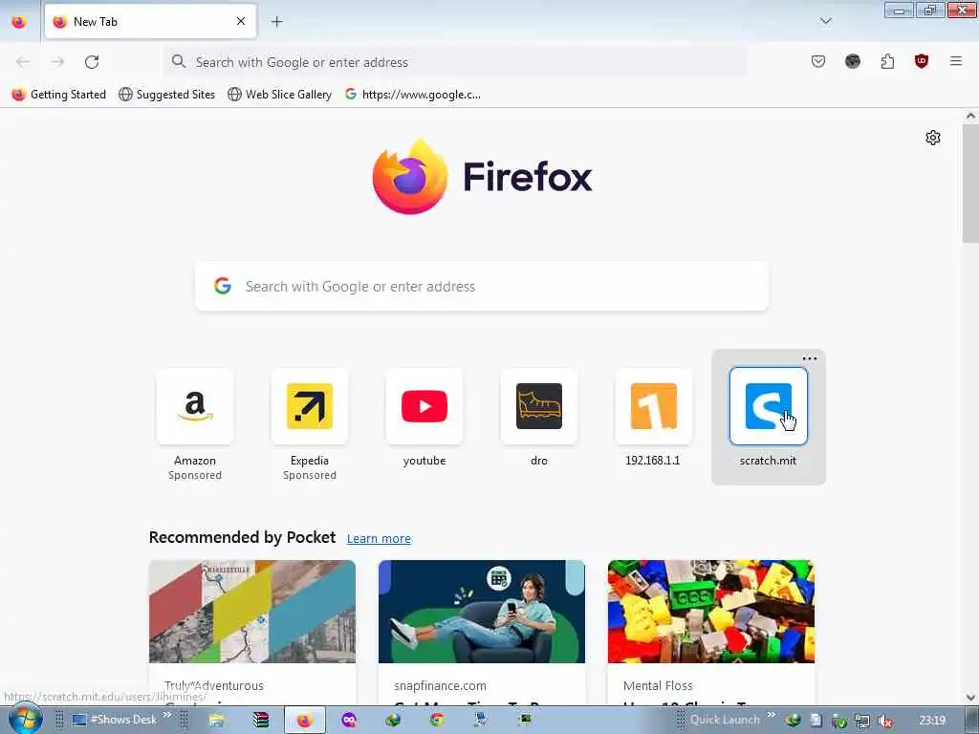The width and height of the screenshot is (979, 734).
Task: Click the page vertical scrollbar thumb
Action: (x=970, y=183)
